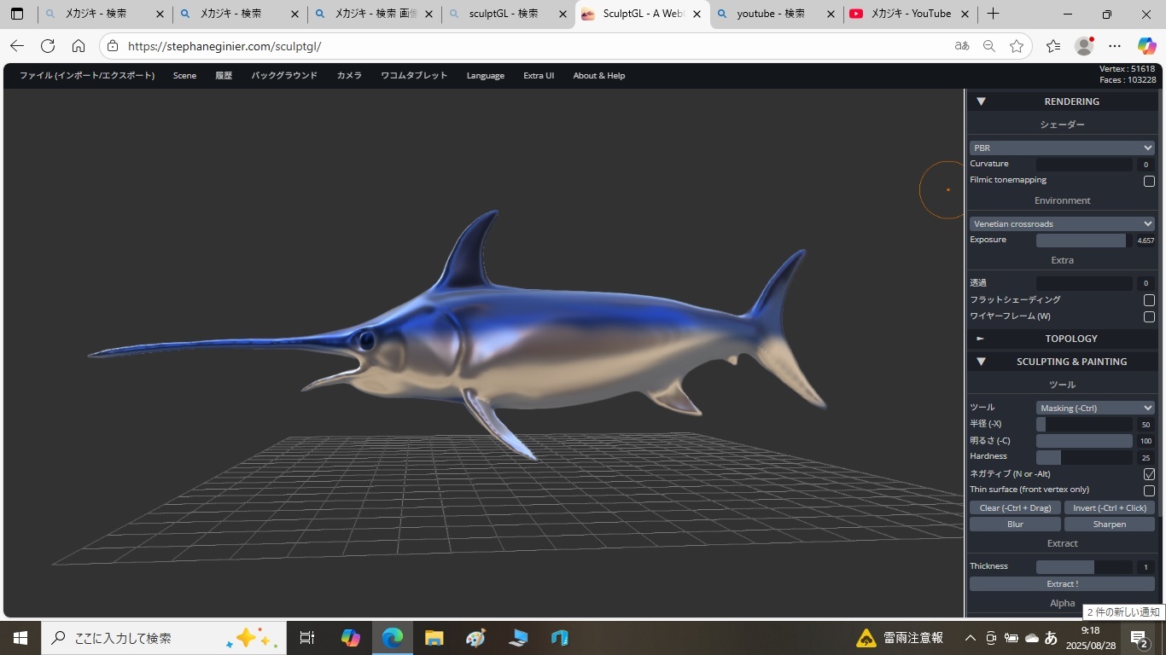Uncheck the ネガティブ (N or -Alt) checkbox

pos(1149,474)
